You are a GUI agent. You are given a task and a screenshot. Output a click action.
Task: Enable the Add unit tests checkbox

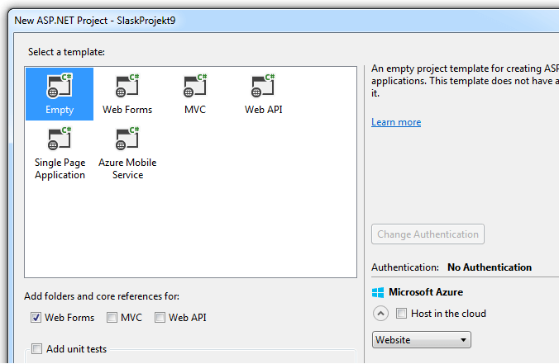tap(36, 348)
